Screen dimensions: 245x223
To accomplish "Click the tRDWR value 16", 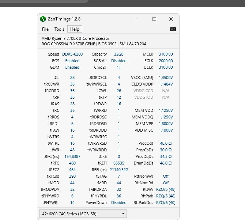I will pos(119,104).
